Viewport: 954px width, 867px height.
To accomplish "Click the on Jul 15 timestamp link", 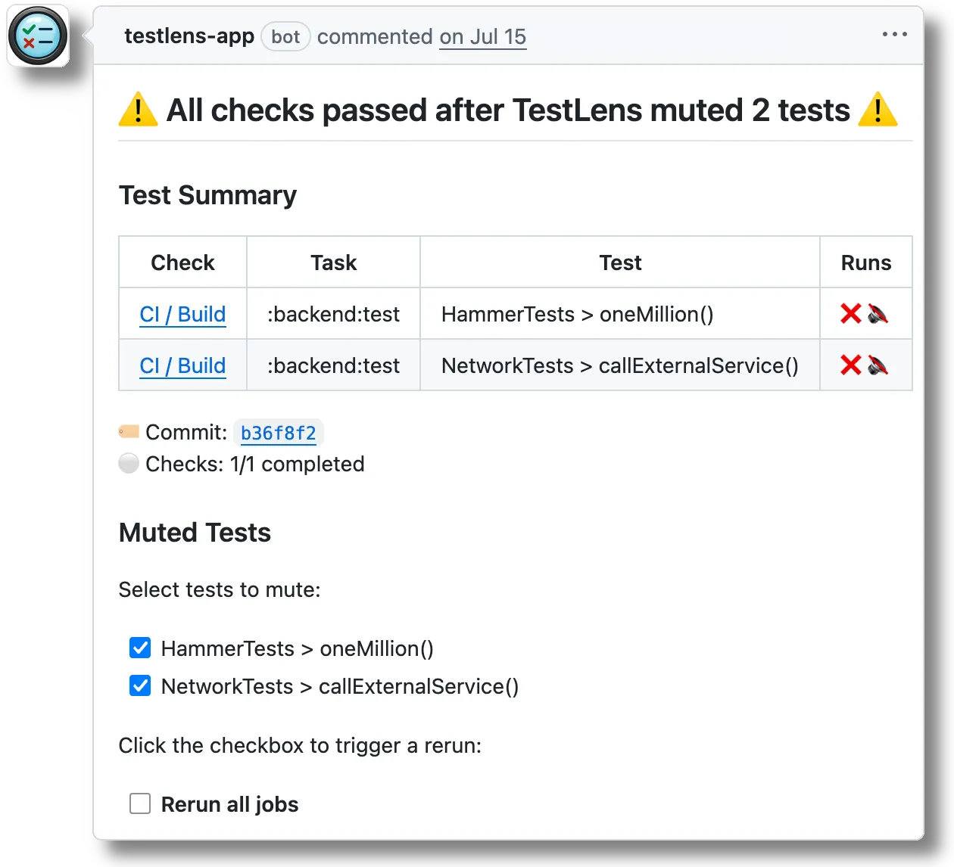I will (483, 36).
